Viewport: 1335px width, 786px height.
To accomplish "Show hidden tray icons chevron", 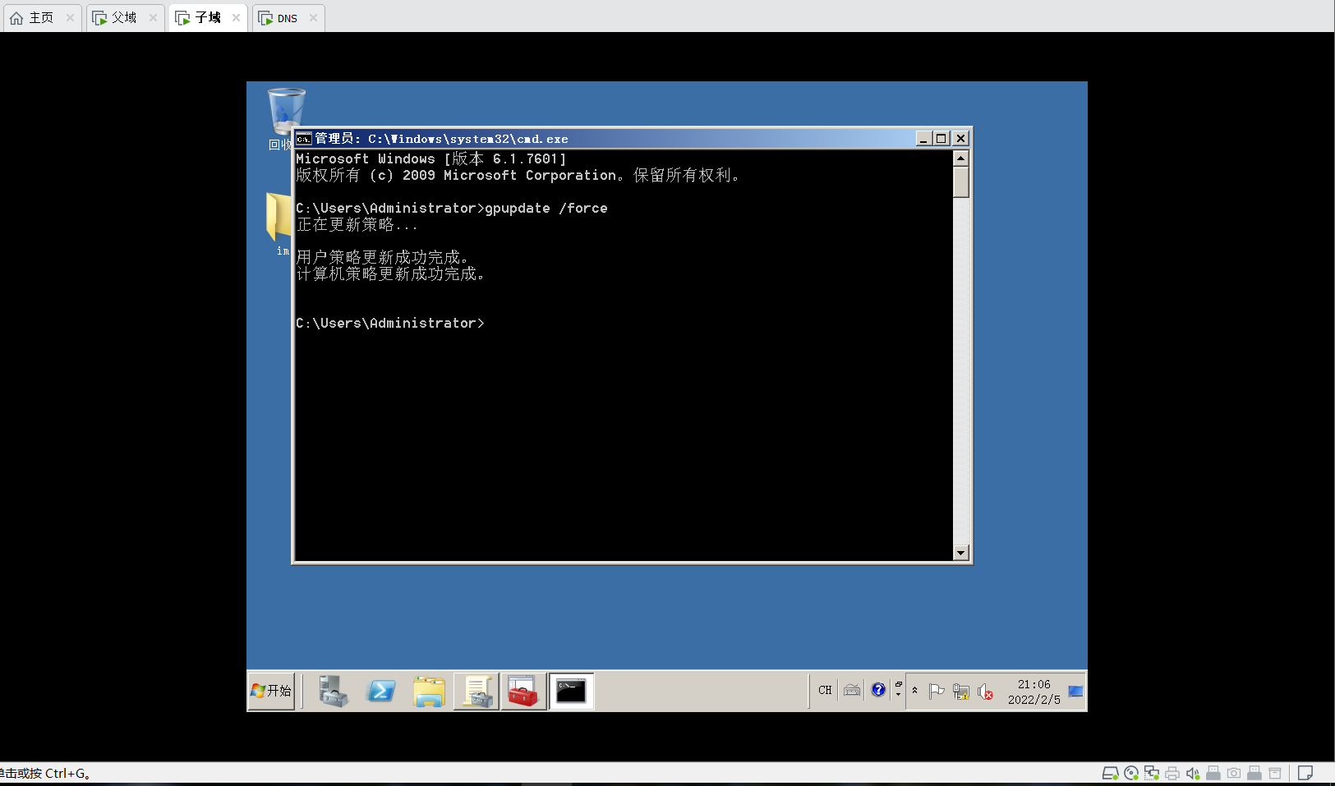I will [914, 691].
